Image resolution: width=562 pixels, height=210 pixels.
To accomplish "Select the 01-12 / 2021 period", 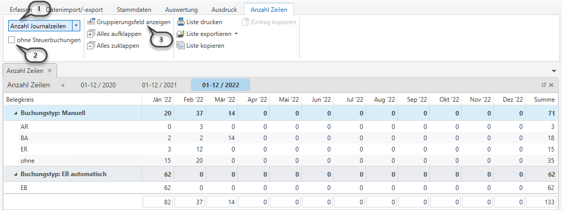I will [x=160, y=85].
